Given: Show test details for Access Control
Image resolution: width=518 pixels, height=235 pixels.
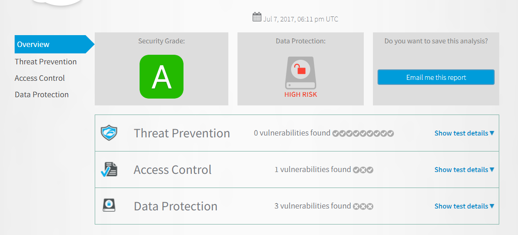Looking at the screenshot, I should click(464, 170).
